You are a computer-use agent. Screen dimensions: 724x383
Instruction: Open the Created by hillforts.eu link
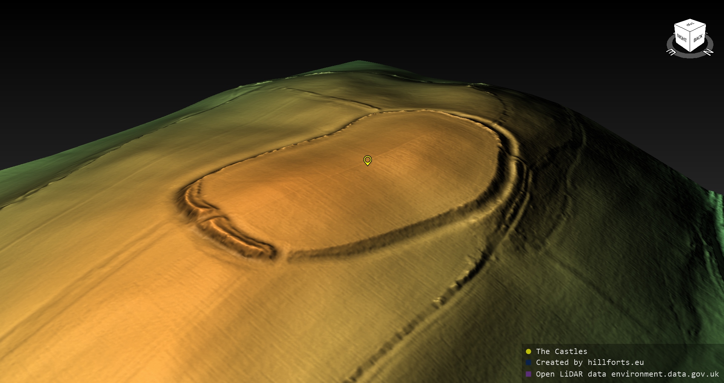click(590, 362)
